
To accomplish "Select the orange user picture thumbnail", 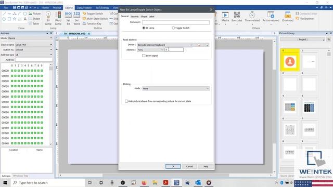I will 290,61.
